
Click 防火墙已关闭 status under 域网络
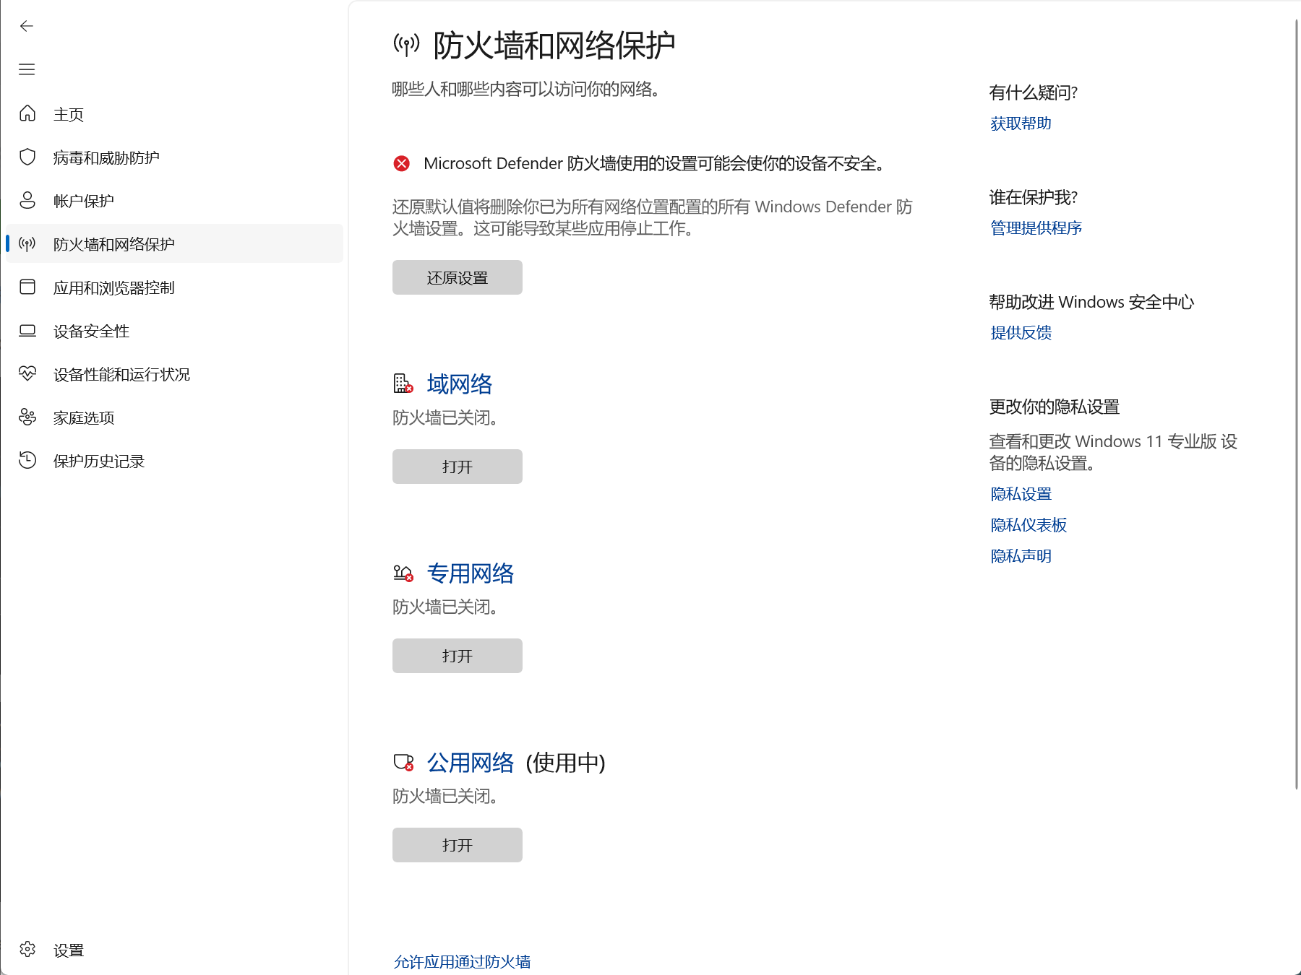click(x=445, y=418)
